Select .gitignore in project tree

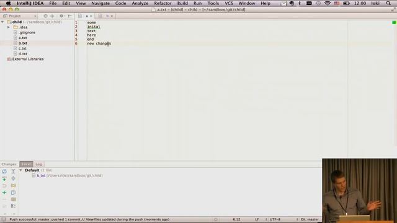(27, 33)
